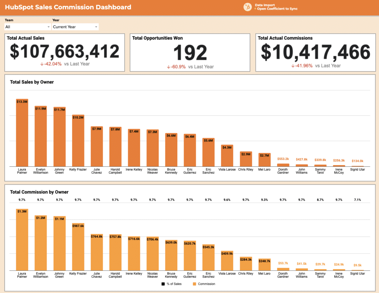379x293 pixels.
Task: Select Julie Chavez's $764.8k commission bar
Action: (x=97, y=252)
